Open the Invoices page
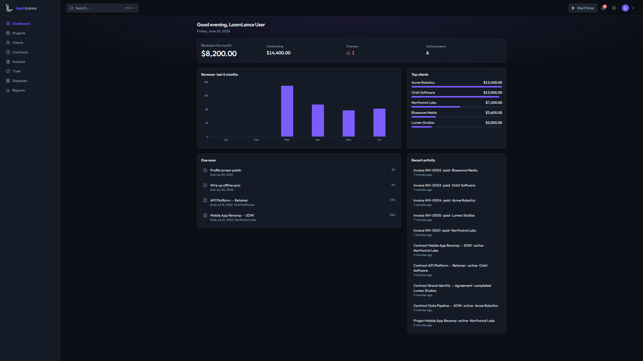Screen dimensions: 643x361 (x=30, y=62)
